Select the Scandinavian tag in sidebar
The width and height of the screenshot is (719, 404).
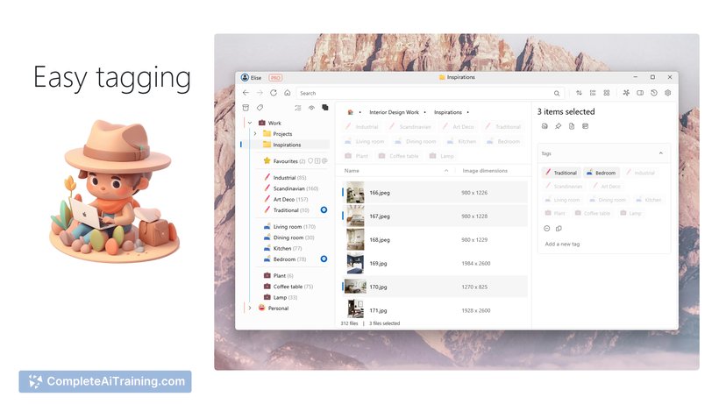(x=291, y=188)
